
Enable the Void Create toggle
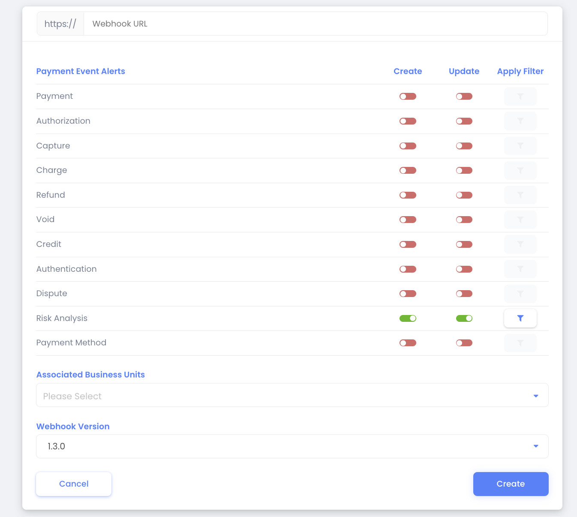408,220
